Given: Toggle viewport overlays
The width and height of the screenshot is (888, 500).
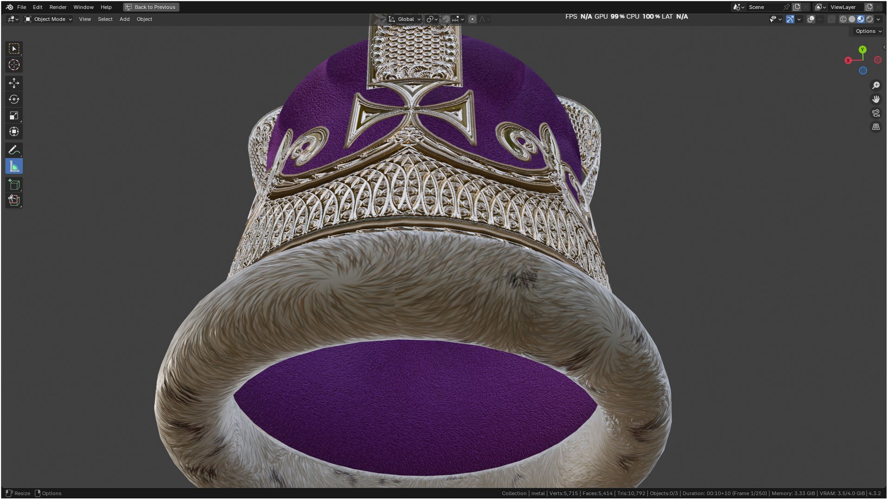Looking at the screenshot, I should (811, 19).
